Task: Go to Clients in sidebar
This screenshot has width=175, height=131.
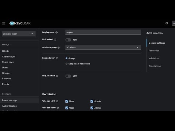Action: point(5,51)
